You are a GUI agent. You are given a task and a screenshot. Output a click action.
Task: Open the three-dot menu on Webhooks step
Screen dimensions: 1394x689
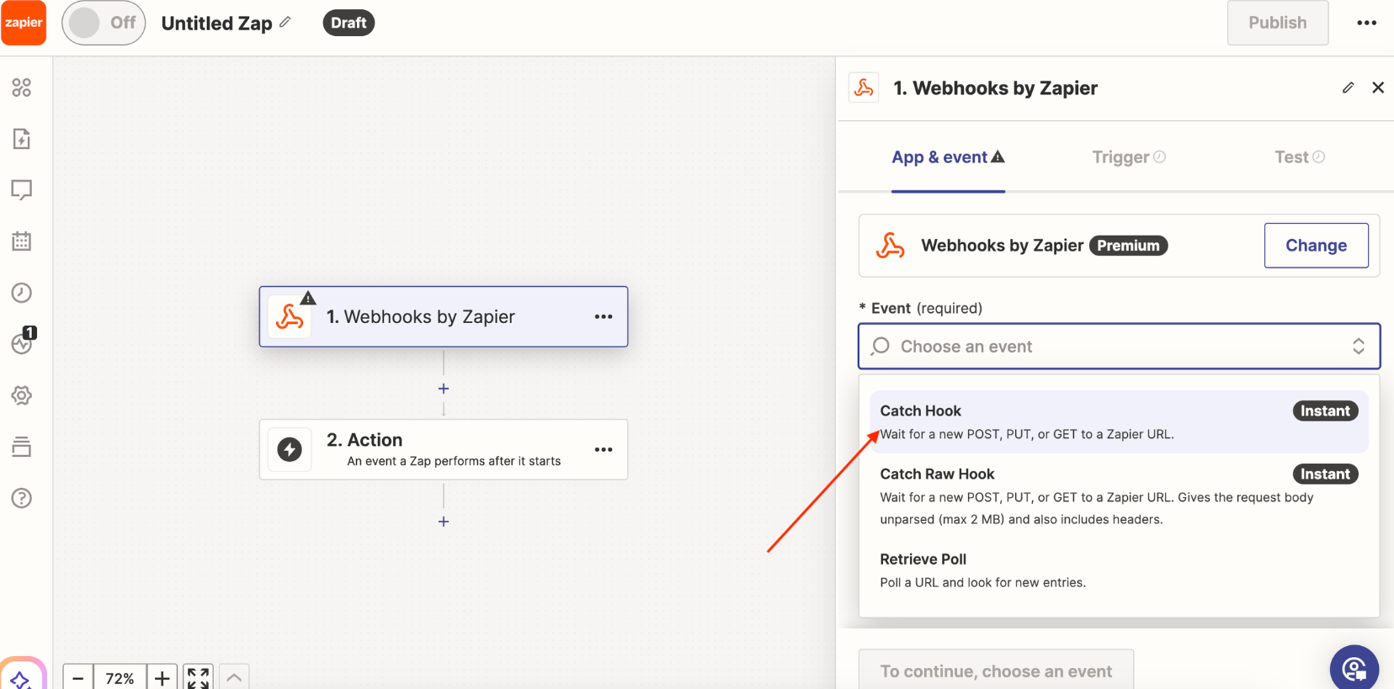tap(603, 317)
